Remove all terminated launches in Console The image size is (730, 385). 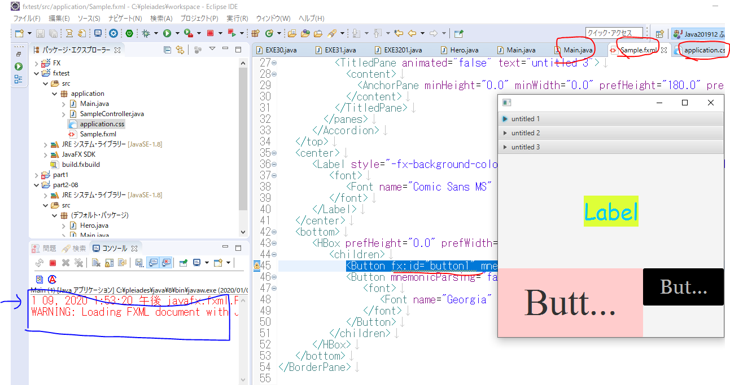78,263
